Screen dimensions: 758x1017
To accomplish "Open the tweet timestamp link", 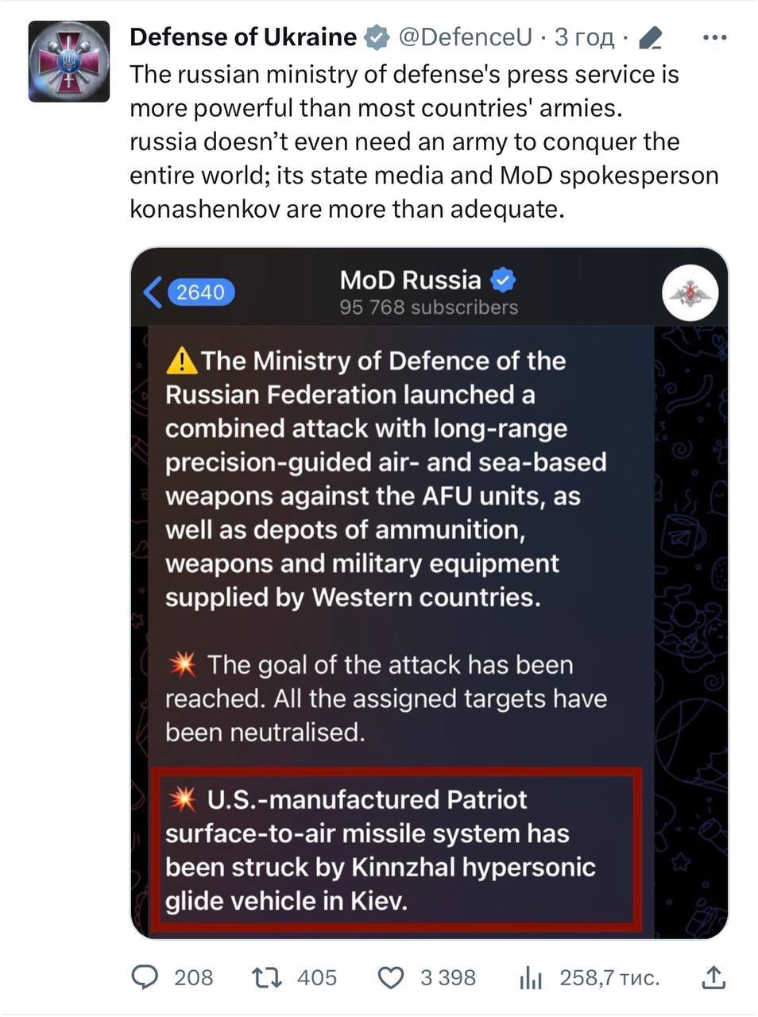I will coord(584,37).
